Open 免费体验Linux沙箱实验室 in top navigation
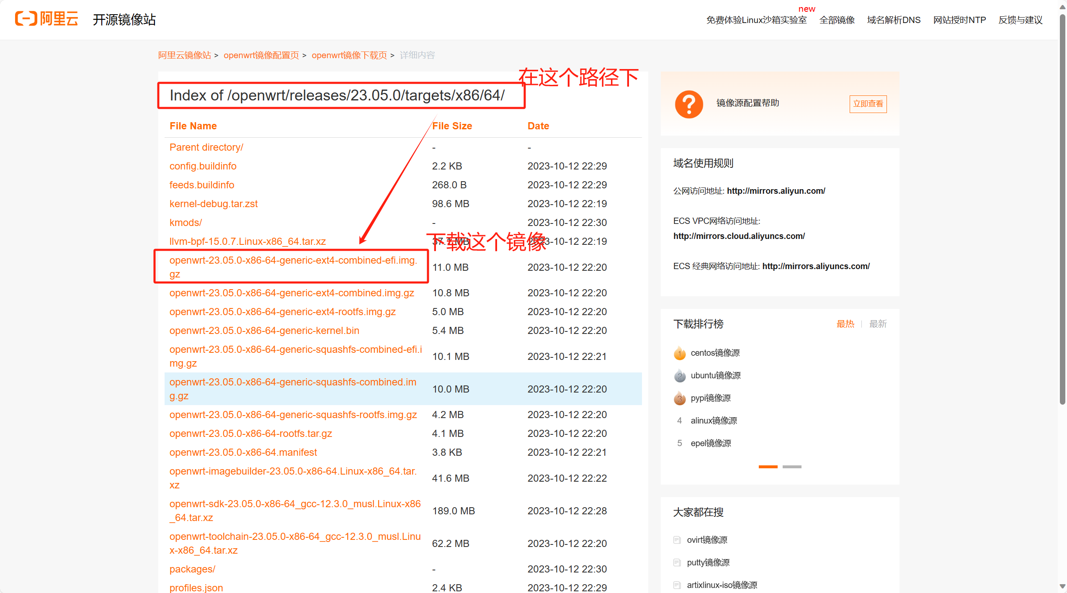Viewport: 1067px width, 593px height. (x=756, y=20)
